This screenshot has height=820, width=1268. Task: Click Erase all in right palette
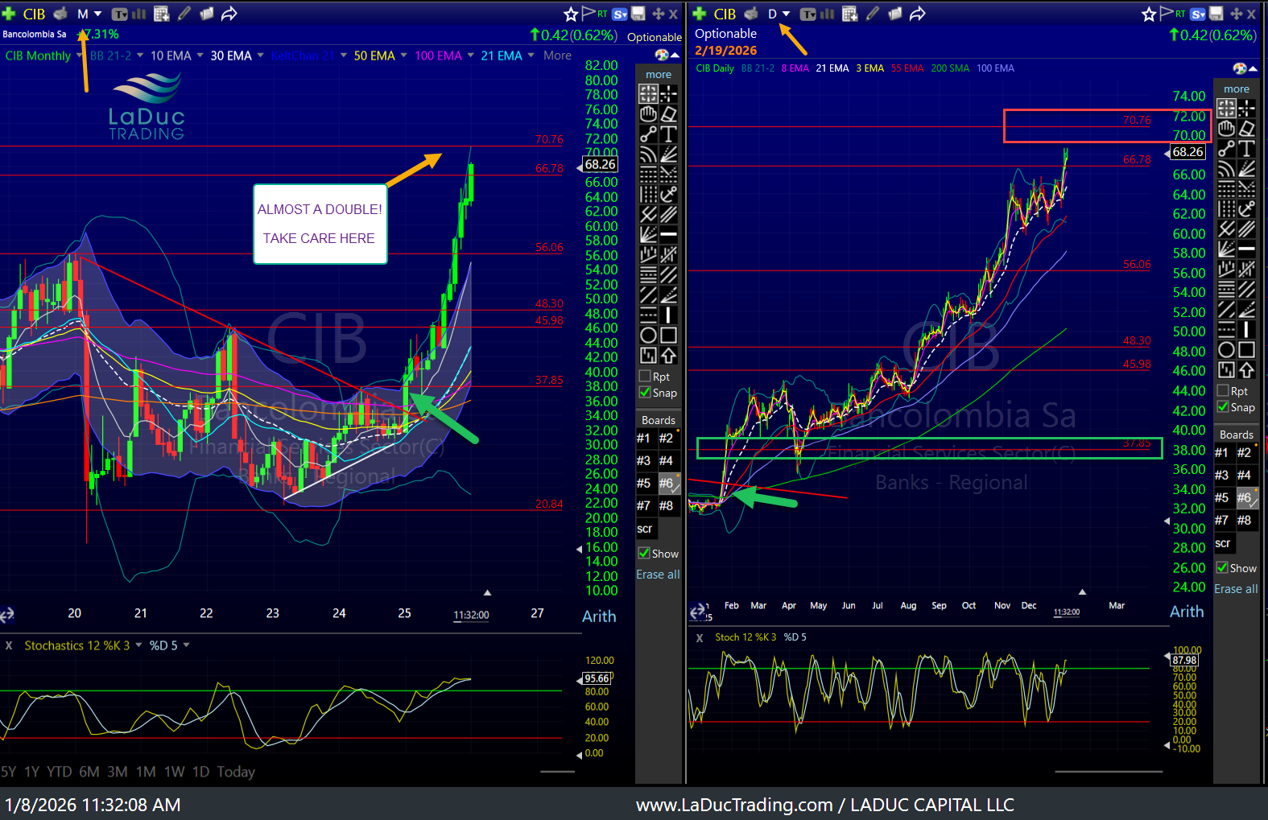pyautogui.click(x=1236, y=588)
